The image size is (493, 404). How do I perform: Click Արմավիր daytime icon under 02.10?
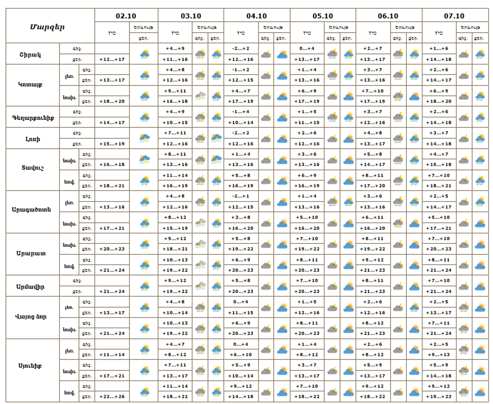pos(145,286)
